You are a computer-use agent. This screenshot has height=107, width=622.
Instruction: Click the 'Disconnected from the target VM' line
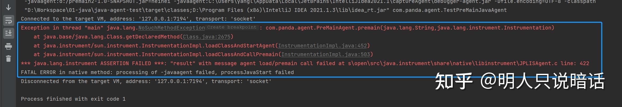[146, 81]
